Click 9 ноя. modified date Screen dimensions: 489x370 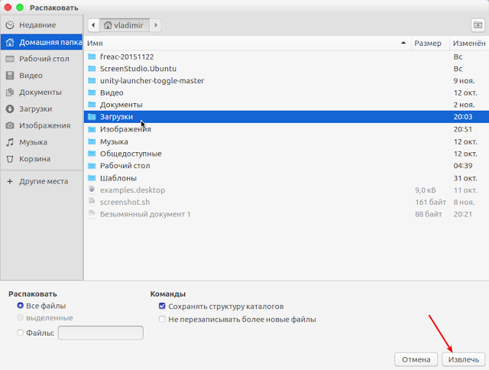(x=464, y=81)
